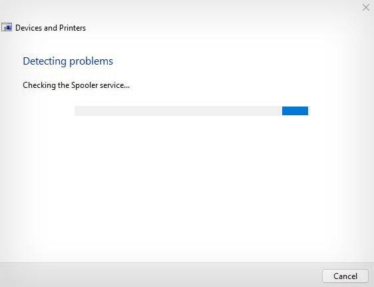This screenshot has height=287, width=374.
Task: Click the blue progress indicator block
Action: tap(295, 111)
